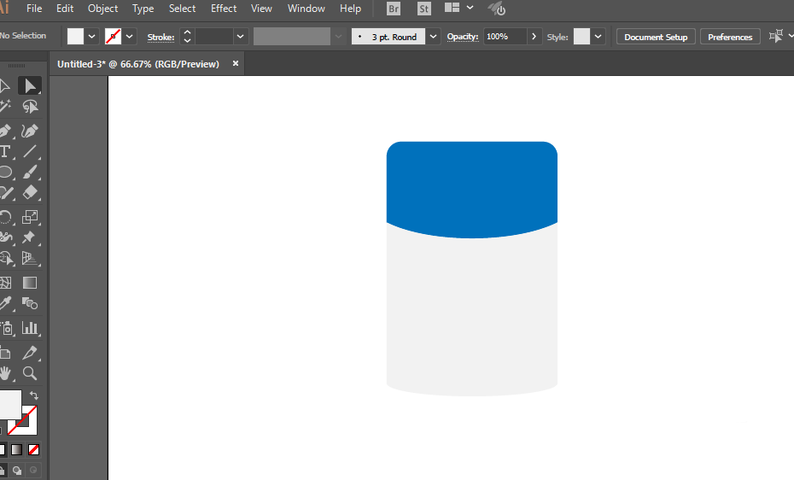Switch paint mode to Gradient
Image resolution: width=794 pixels, height=480 pixels.
[x=17, y=449]
